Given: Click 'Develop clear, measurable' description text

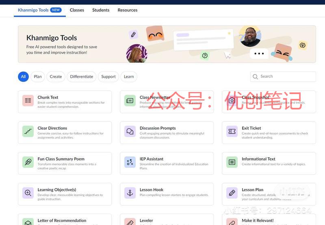Looking at the screenshot, I should tap(70, 197).
